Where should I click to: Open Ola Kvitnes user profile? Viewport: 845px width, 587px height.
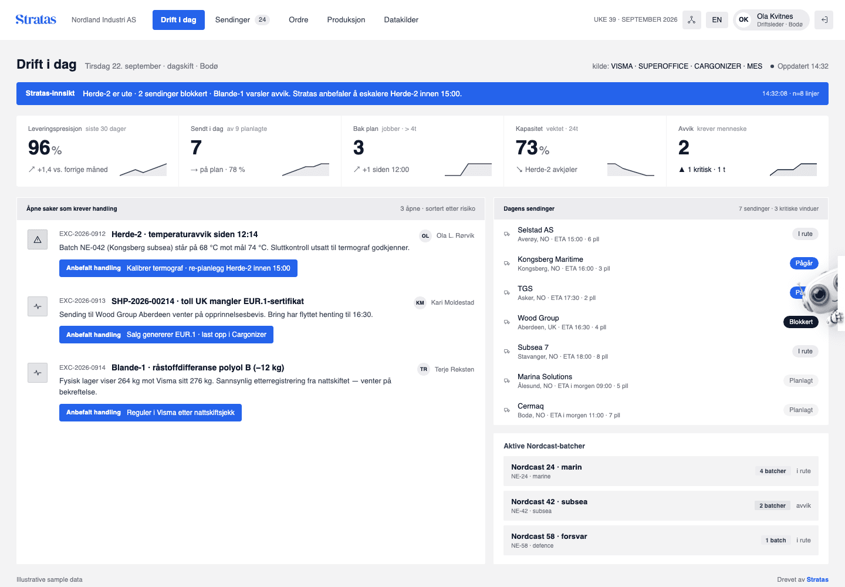coord(772,20)
